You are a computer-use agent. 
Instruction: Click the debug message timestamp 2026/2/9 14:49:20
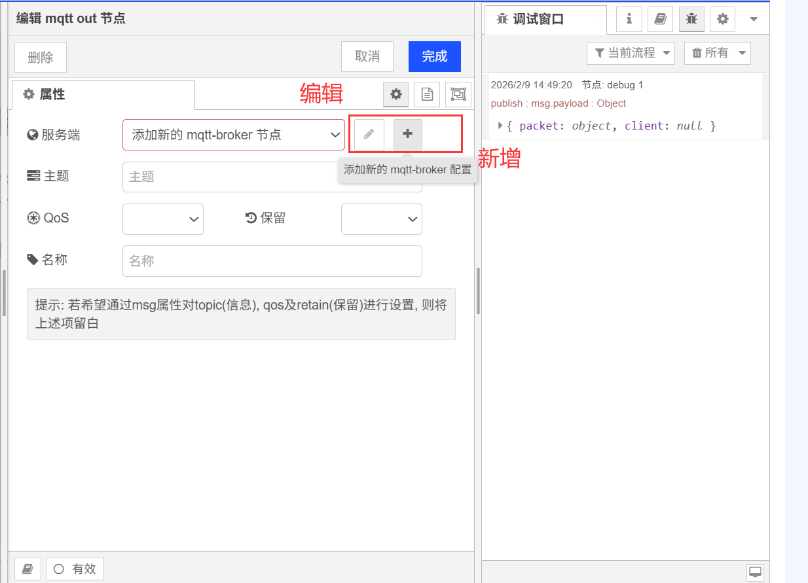pyautogui.click(x=531, y=85)
